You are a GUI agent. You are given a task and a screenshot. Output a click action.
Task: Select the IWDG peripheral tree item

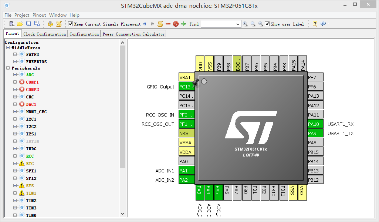[x=31, y=149]
